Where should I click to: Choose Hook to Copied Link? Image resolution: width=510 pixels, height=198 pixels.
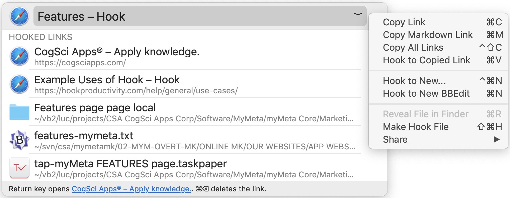click(x=426, y=60)
